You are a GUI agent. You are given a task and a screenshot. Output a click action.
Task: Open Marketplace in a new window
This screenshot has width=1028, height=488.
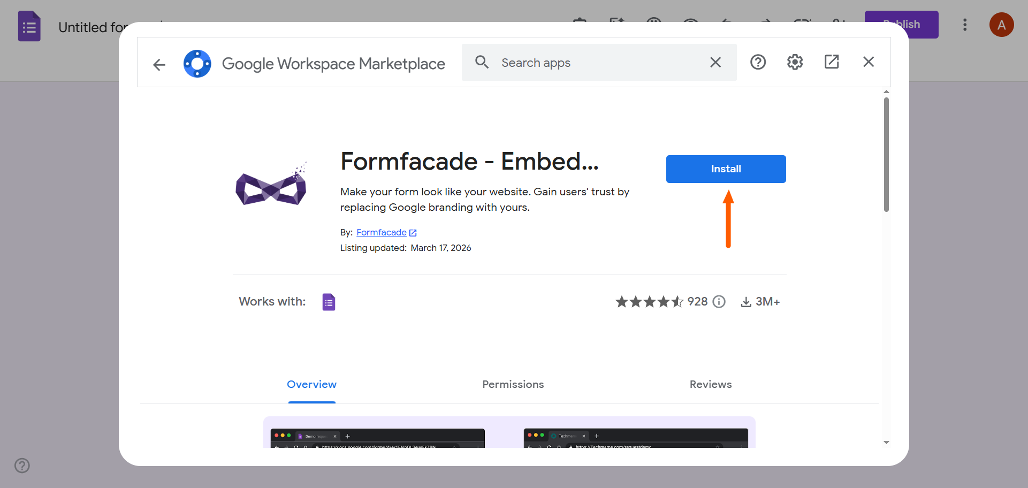click(831, 62)
